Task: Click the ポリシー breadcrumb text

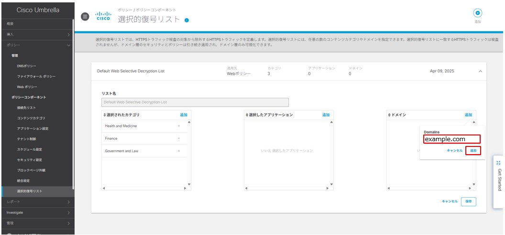Action: point(124,11)
